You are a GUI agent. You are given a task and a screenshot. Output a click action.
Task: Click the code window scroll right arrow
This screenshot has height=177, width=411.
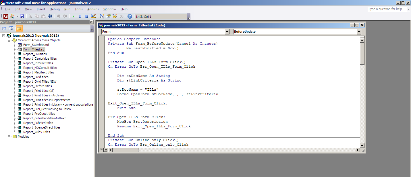(x=358, y=150)
